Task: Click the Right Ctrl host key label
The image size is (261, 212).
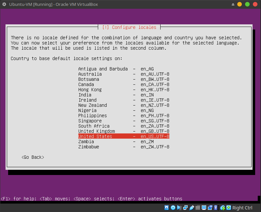Action: 242,208
